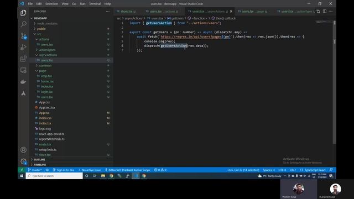
Task: Click the remote window indicator in status bar
Action: click(22, 170)
